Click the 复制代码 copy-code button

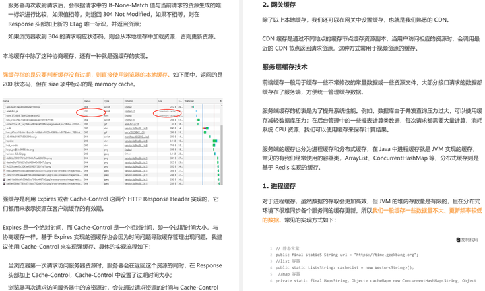coord(467,240)
